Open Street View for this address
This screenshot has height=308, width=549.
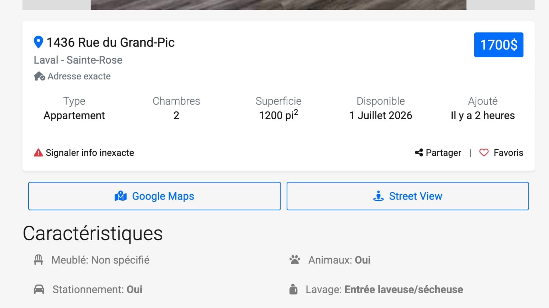pos(408,196)
